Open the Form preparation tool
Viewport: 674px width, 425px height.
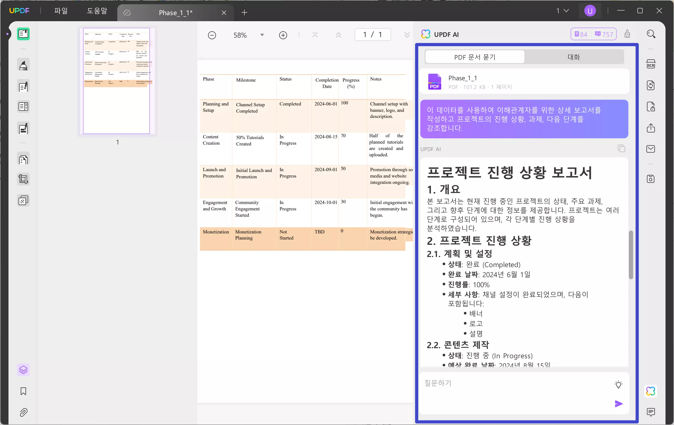pyautogui.click(x=23, y=129)
